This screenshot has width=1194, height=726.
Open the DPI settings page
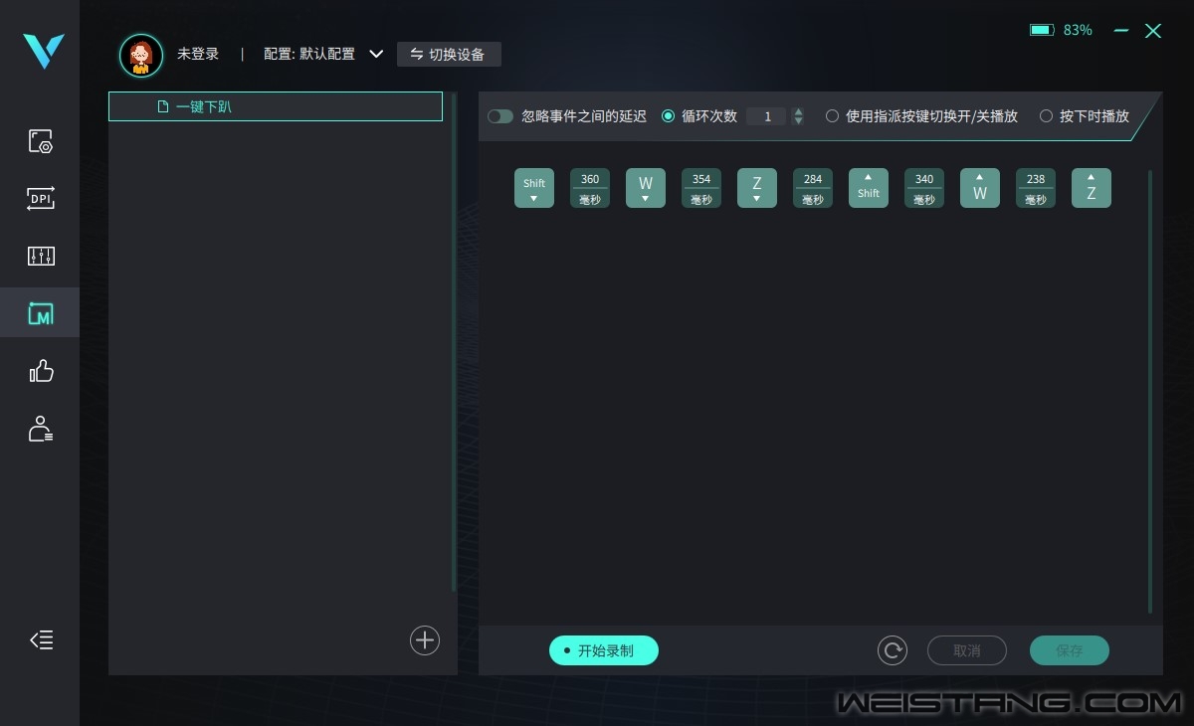(40, 199)
